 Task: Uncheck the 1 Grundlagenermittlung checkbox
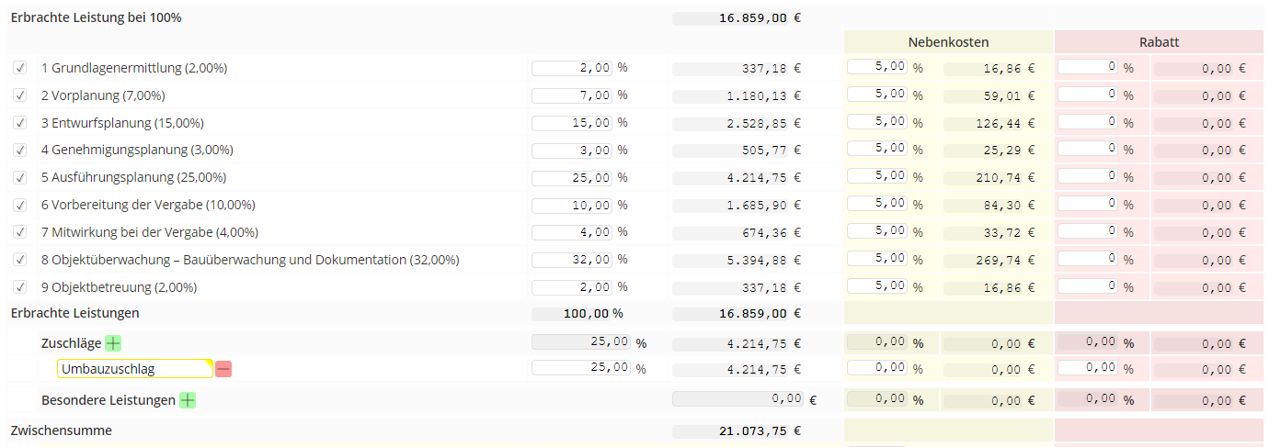[20, 68]
